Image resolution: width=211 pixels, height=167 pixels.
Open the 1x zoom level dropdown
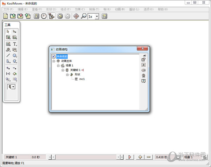coord(97,16)
